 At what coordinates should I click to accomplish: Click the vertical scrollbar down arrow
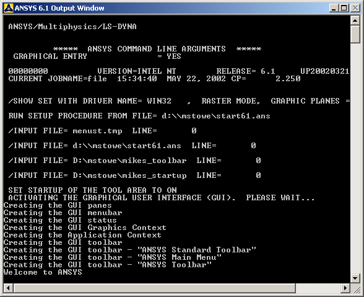(355, 278)
